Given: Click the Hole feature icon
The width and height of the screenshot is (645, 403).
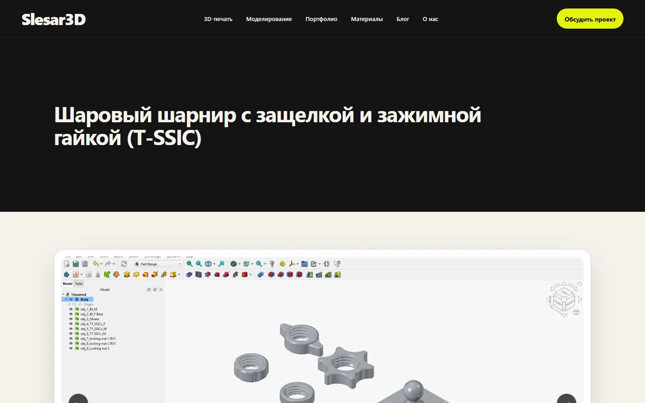Looking at the screenshot, I should [x=198, y=274].
